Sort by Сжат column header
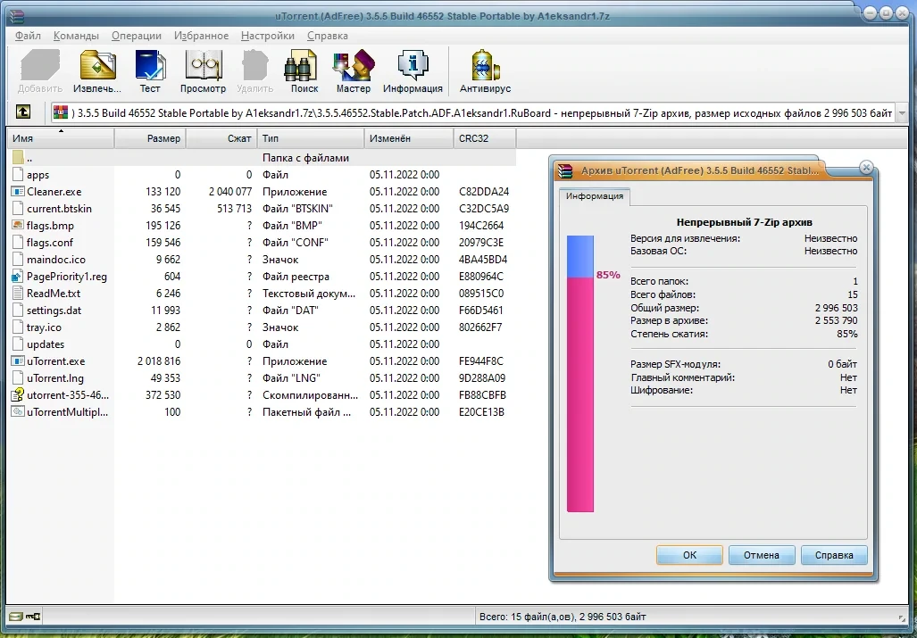 tap(221, 138)
